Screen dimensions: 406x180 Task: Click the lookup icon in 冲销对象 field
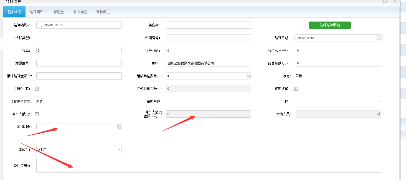[x=119, y=126]
